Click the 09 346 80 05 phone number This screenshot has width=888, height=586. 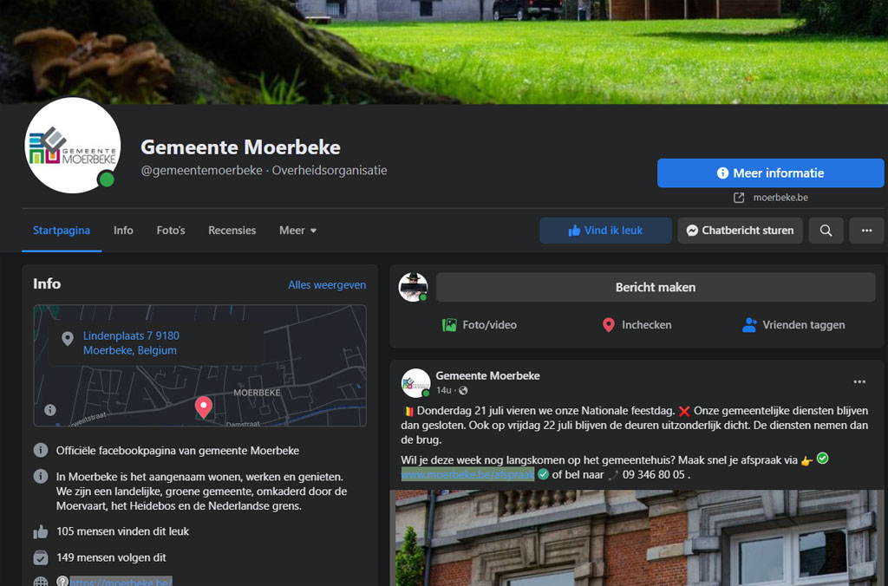point(654,474)
